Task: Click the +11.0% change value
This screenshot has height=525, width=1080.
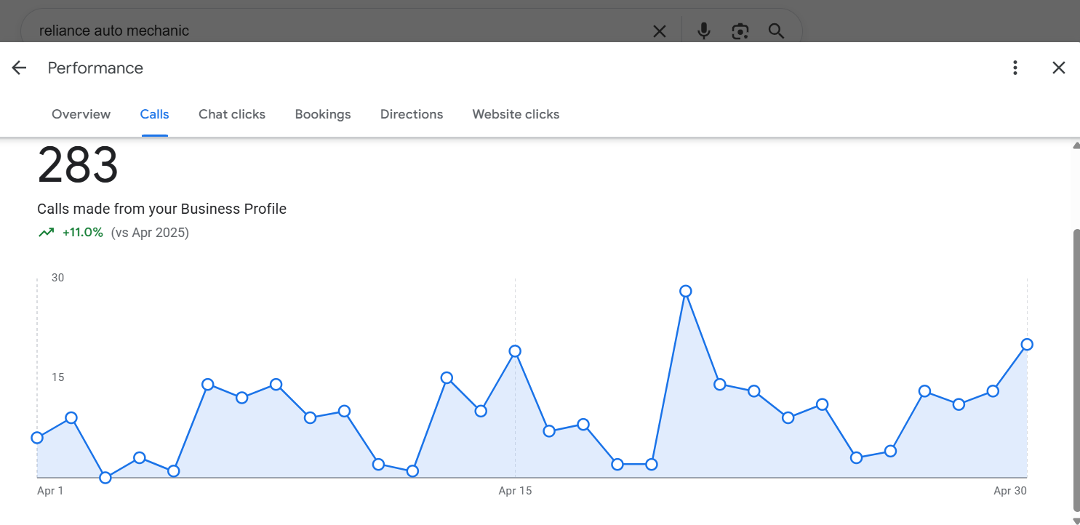Action: point(83,233)
